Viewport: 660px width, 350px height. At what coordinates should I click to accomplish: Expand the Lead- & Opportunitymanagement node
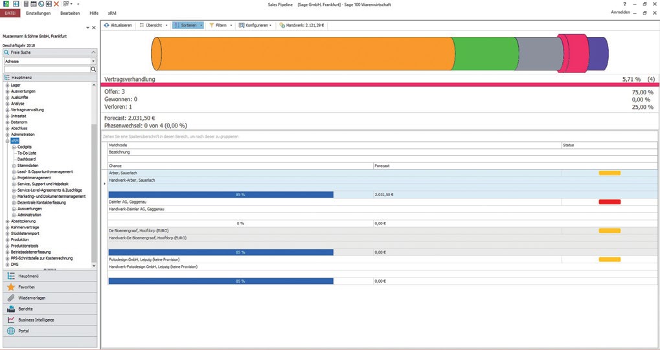14,171
